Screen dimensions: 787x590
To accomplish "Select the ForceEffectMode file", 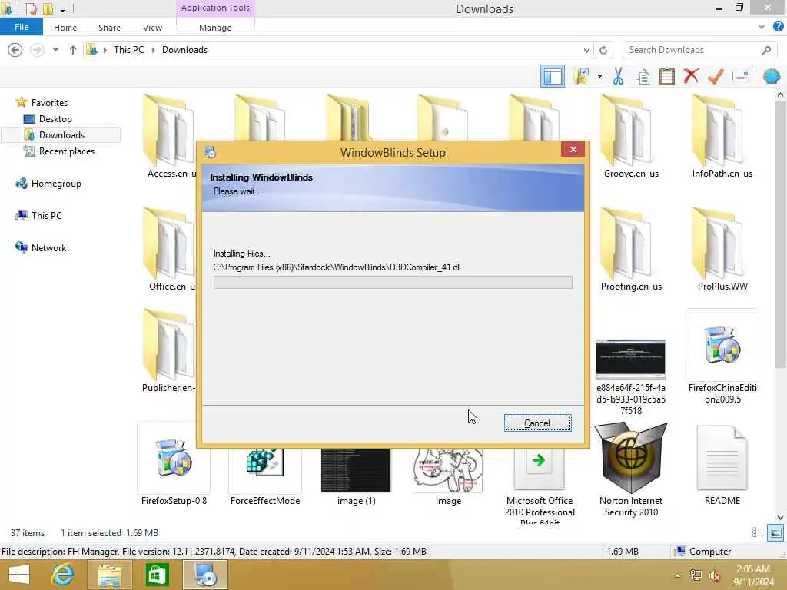I will click(x=265, y=476).
